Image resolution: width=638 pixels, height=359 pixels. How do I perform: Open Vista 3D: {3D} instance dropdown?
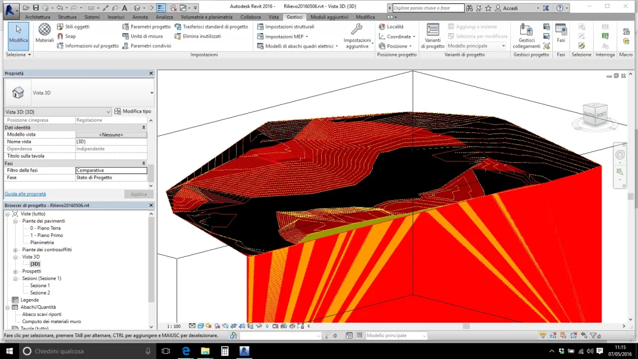[x=58, y=112]
